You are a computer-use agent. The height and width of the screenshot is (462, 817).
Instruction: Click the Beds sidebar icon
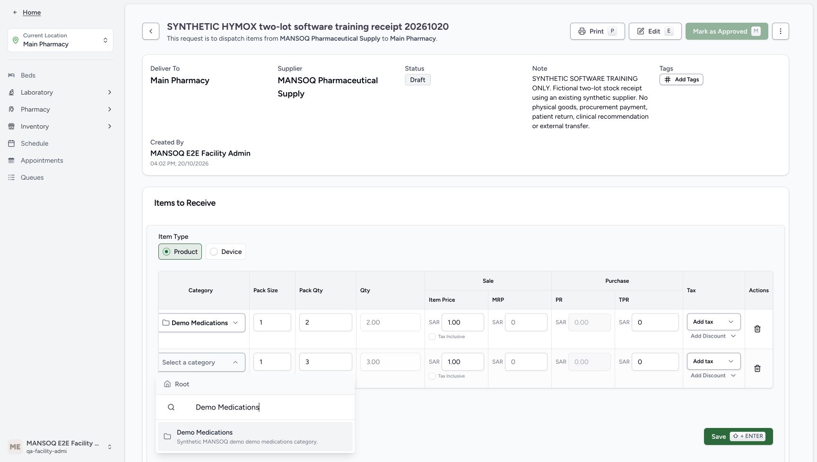click(11, 75)
